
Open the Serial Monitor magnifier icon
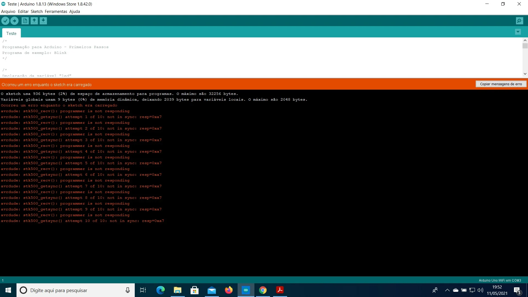click(519, 21)
